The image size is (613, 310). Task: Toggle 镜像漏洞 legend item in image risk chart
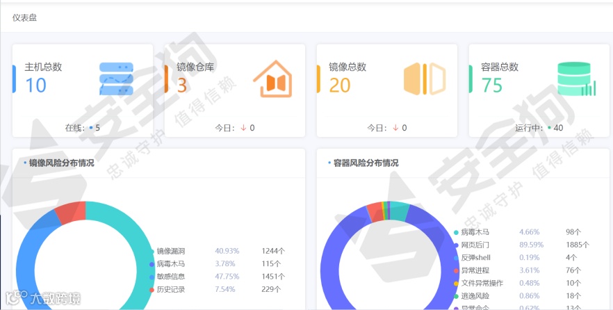tap(167, 251)
